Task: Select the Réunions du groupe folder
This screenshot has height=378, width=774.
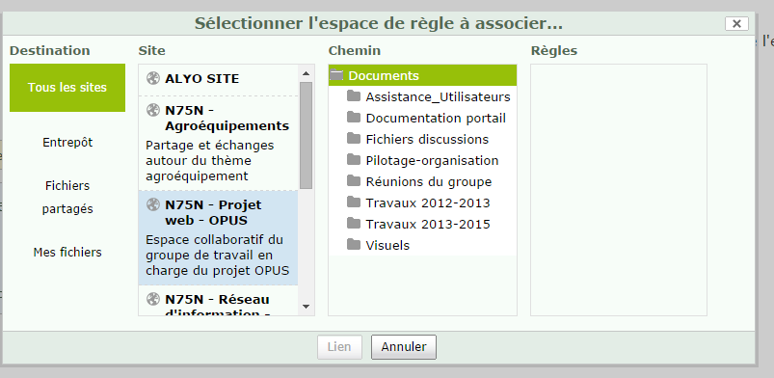Action: click(x=422, y=182)
